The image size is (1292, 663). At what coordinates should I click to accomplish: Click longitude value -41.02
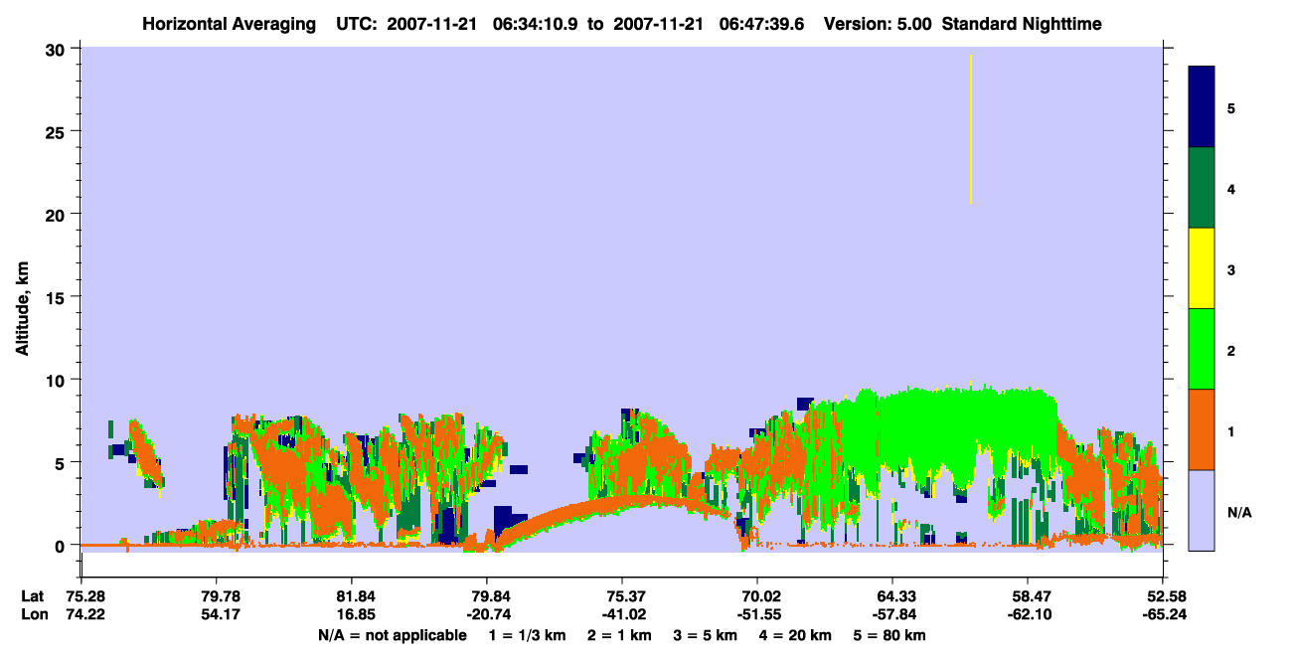[x=622, y=615]
